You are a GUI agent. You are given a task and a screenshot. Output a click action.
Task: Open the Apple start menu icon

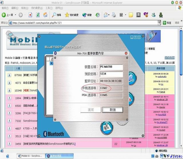[8, 156]
